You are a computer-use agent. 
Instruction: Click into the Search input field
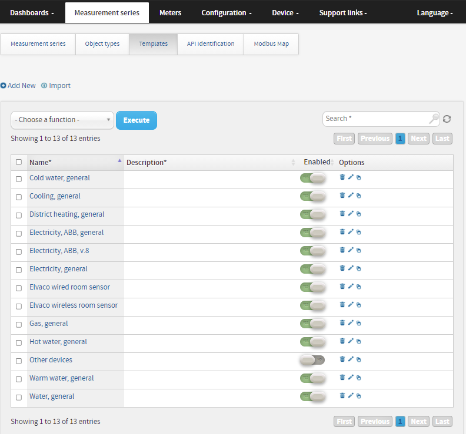coord(377,119)
